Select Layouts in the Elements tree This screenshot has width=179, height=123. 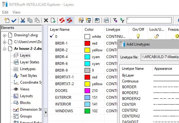[x=26, y=96]
